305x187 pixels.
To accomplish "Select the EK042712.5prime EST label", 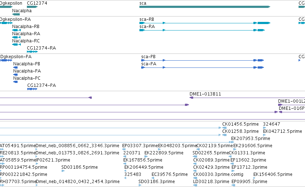I will [282, 131].
